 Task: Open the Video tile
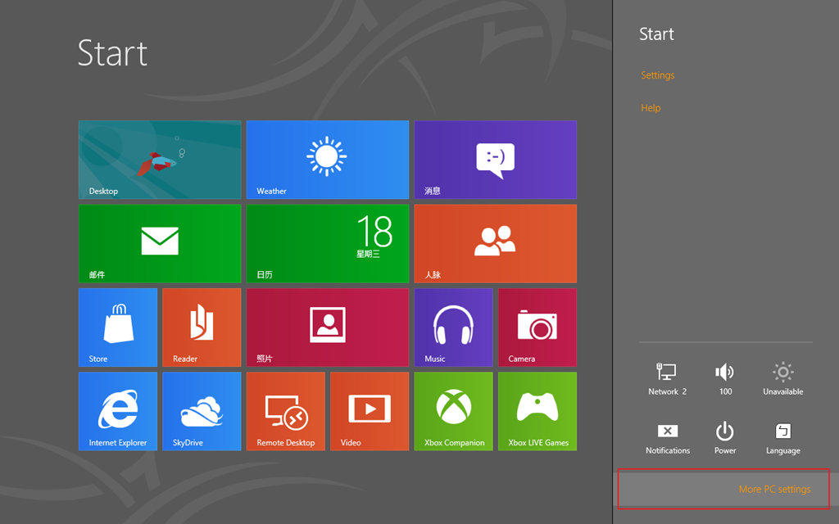(x=370, y=412)
